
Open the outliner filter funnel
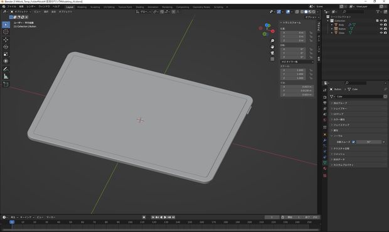[x=378, y=12]
